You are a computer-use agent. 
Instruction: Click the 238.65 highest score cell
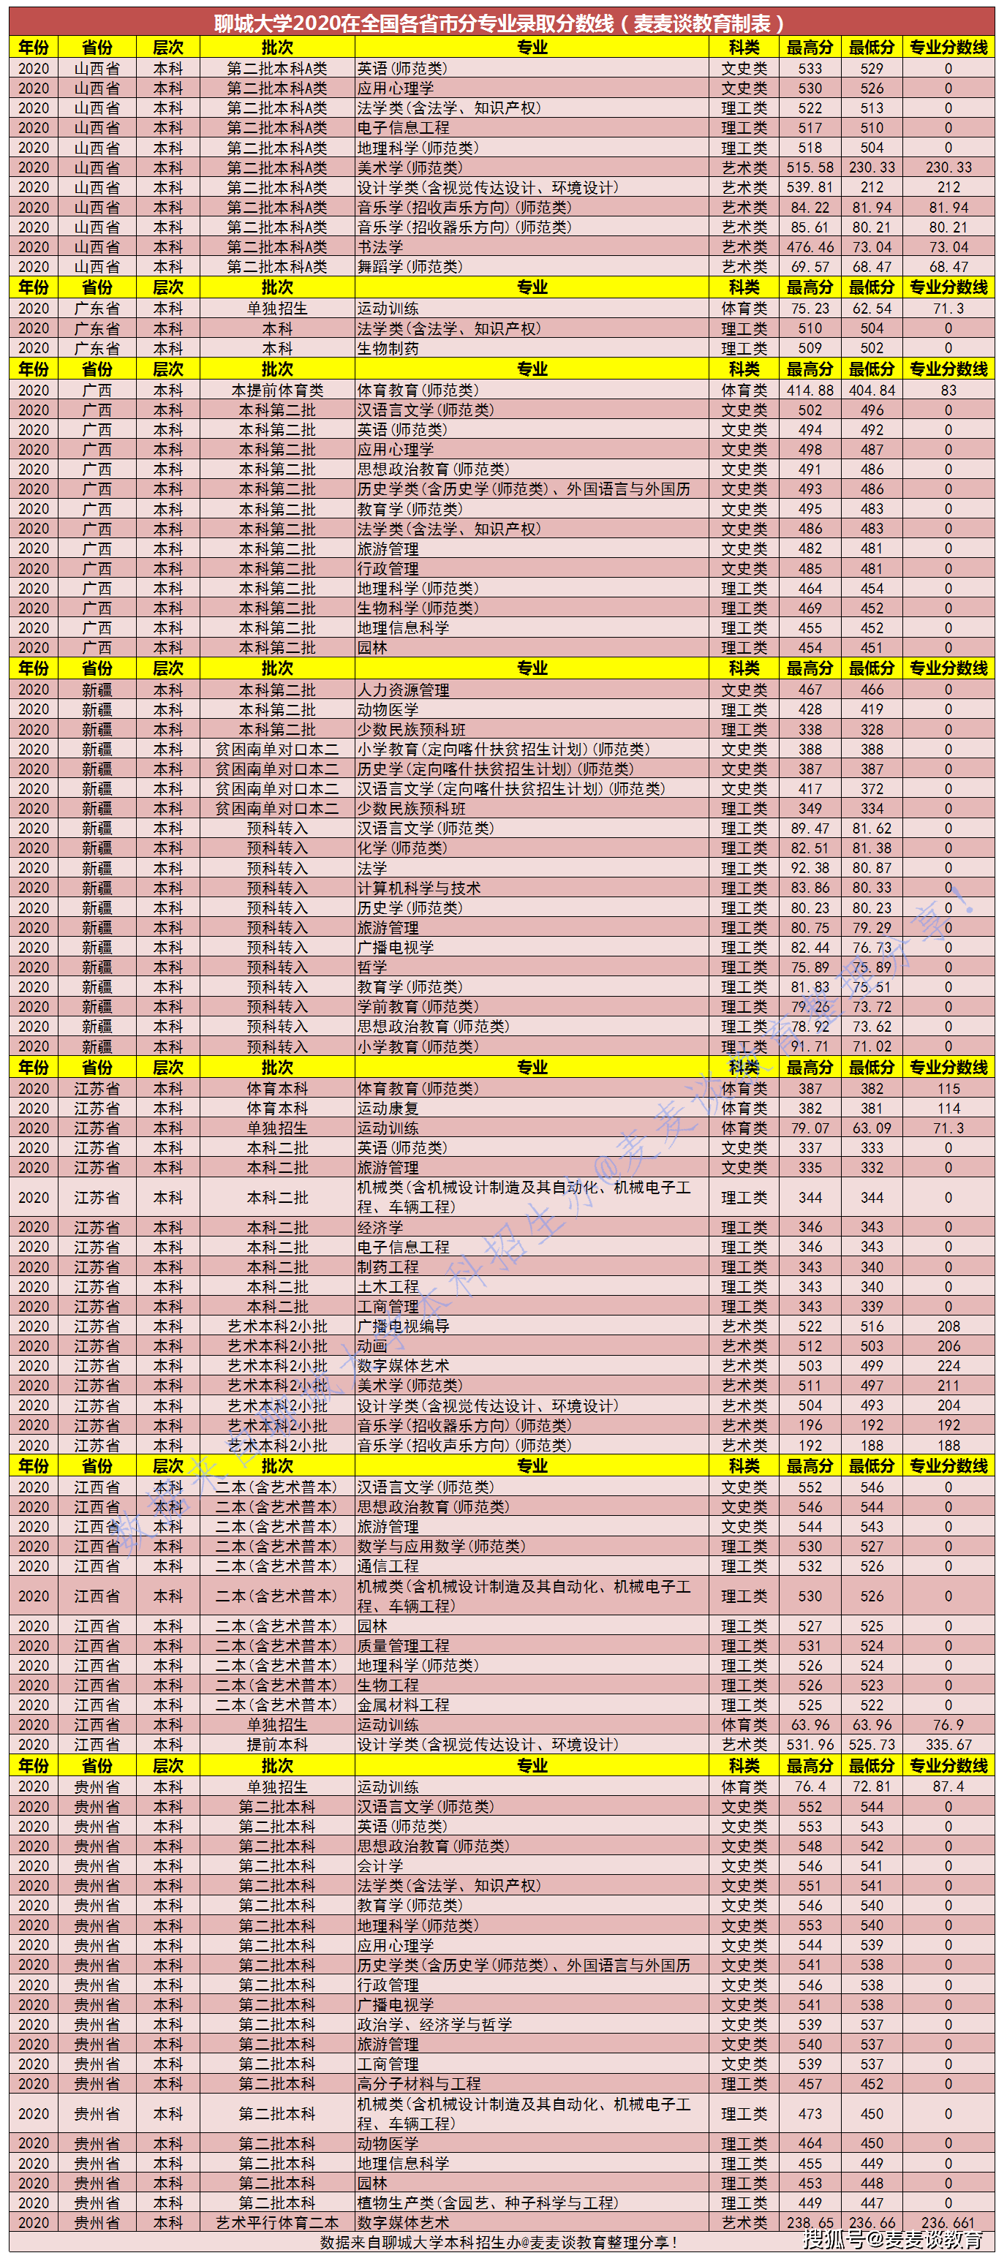(810, 2222)
